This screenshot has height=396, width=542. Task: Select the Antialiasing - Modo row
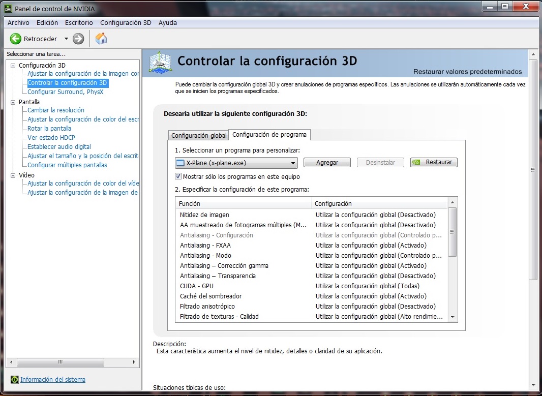312,255
